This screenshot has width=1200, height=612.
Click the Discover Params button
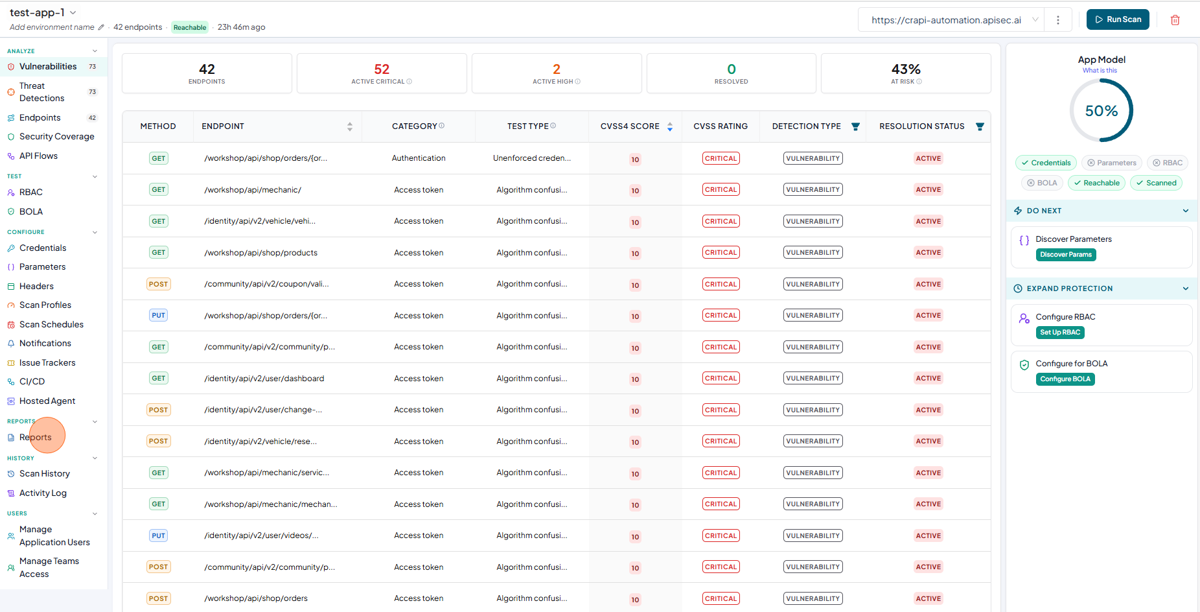[1066, 255]
